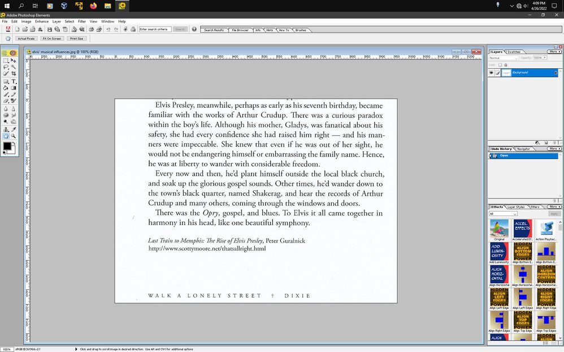564x352 pixels.
Task: Select the Crop tool
Action: [x=14, y=73]
